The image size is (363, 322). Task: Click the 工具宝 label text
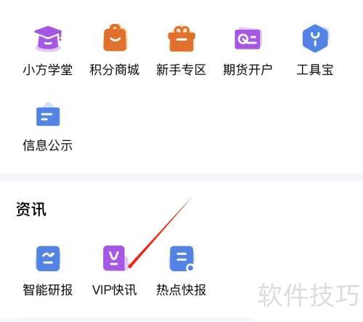pyautogui.click(x=315, y=70)
